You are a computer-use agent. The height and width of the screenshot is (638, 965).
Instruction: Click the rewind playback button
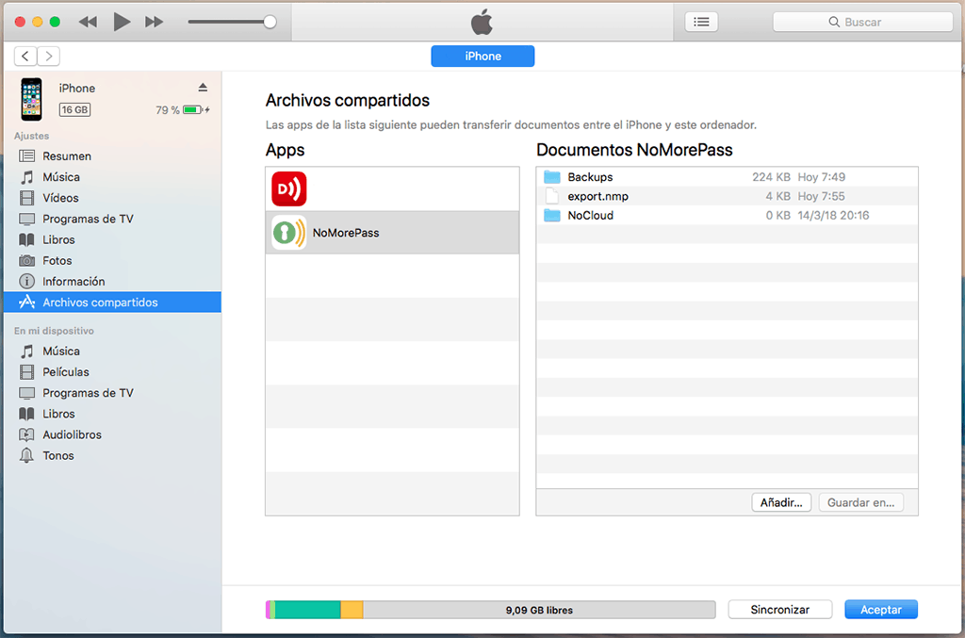[x=88, y=23]
